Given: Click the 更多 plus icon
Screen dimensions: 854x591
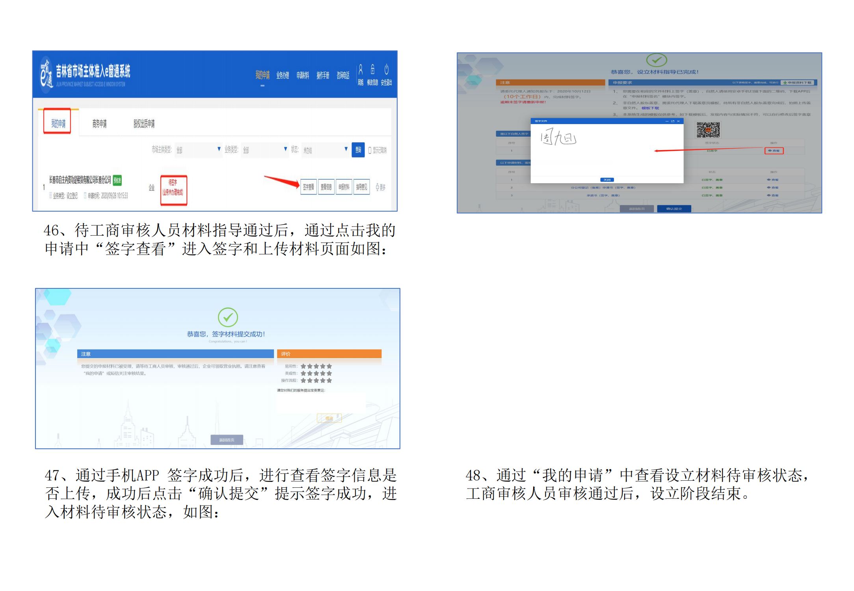Looking at the screenshot, I should 378,187.
